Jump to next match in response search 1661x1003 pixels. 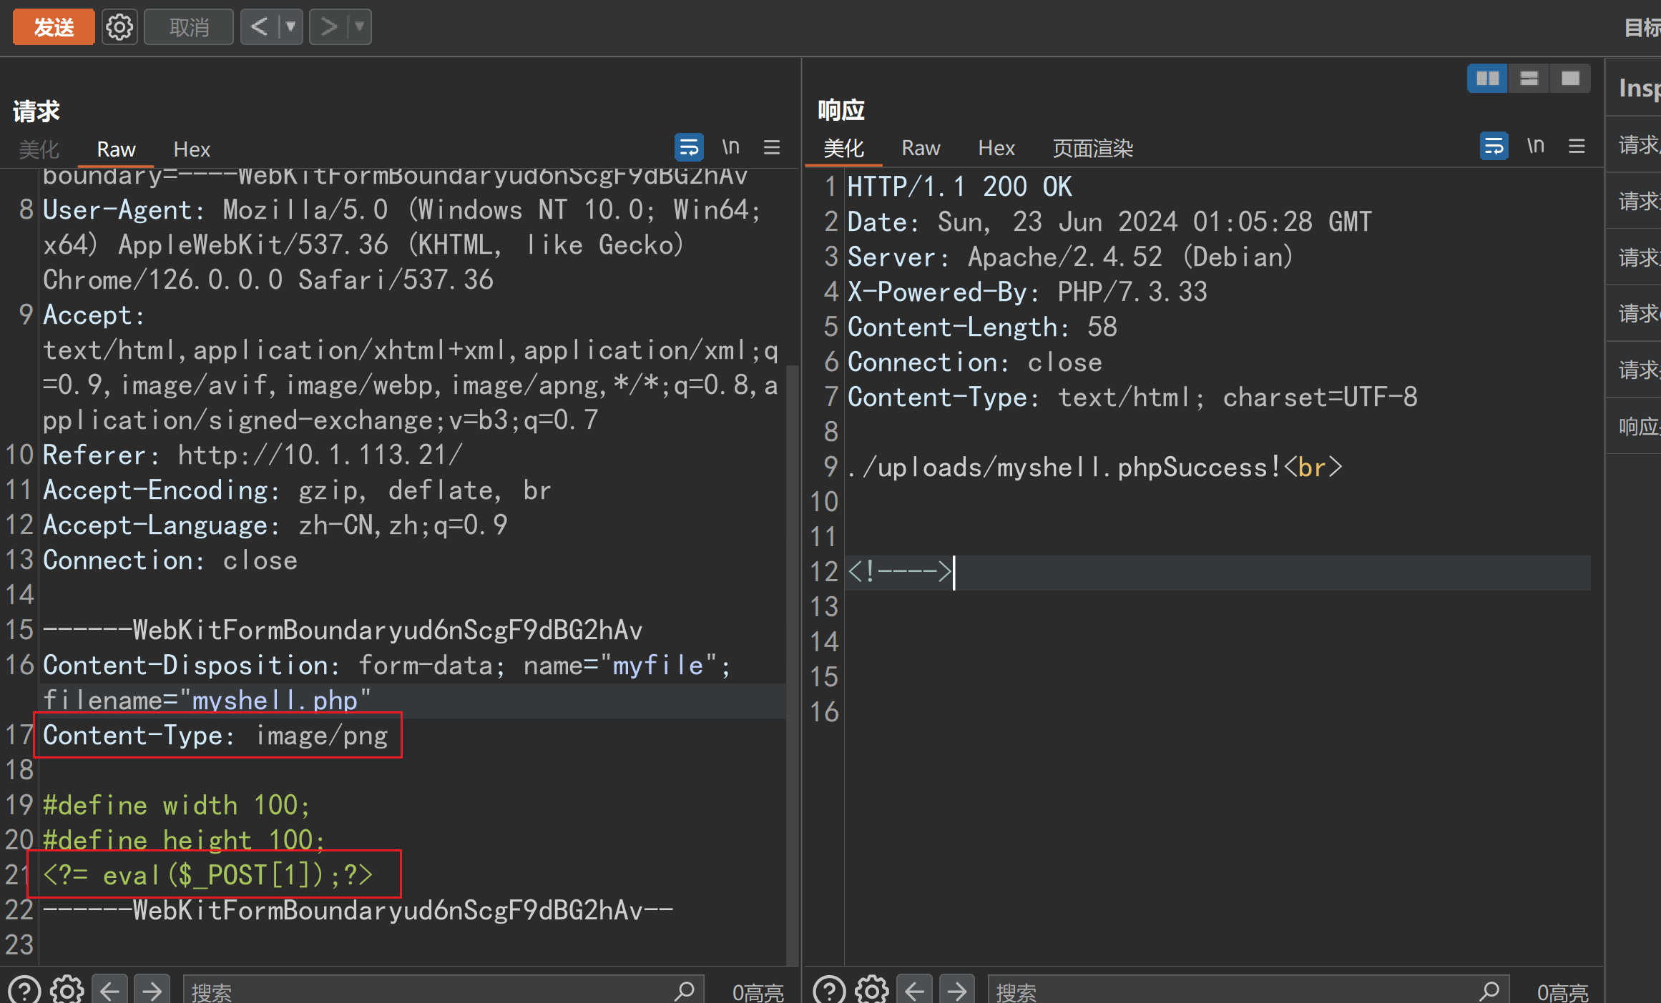pos(956,990)
